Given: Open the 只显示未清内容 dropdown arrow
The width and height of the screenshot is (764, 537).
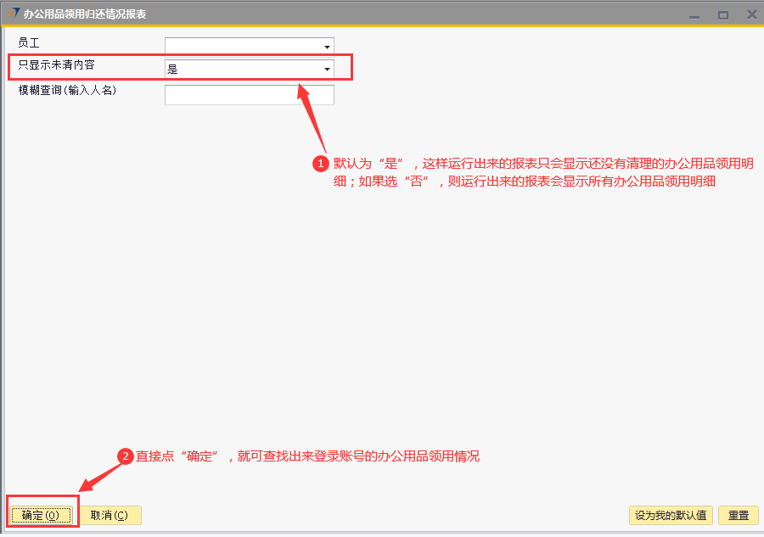Looking at the screenshot, I should click(327, 69).
